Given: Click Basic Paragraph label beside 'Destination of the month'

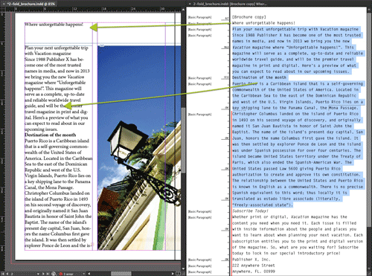Looking at the screenshot, I should coord(199,78).
